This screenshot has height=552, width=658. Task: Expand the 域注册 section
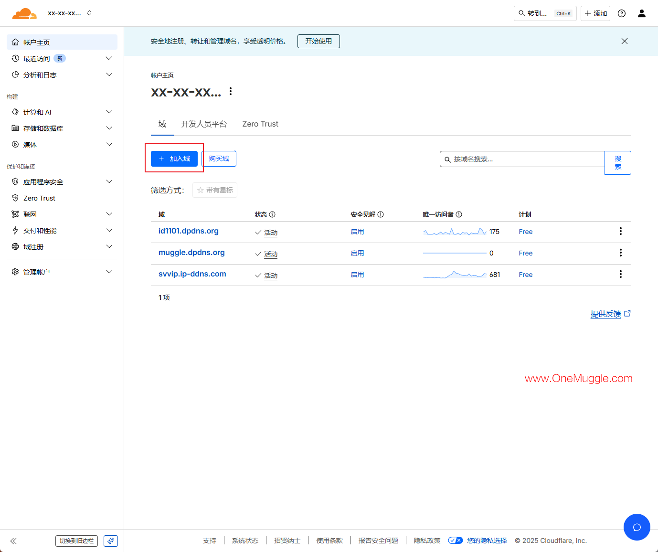click(x=109, y=246)
